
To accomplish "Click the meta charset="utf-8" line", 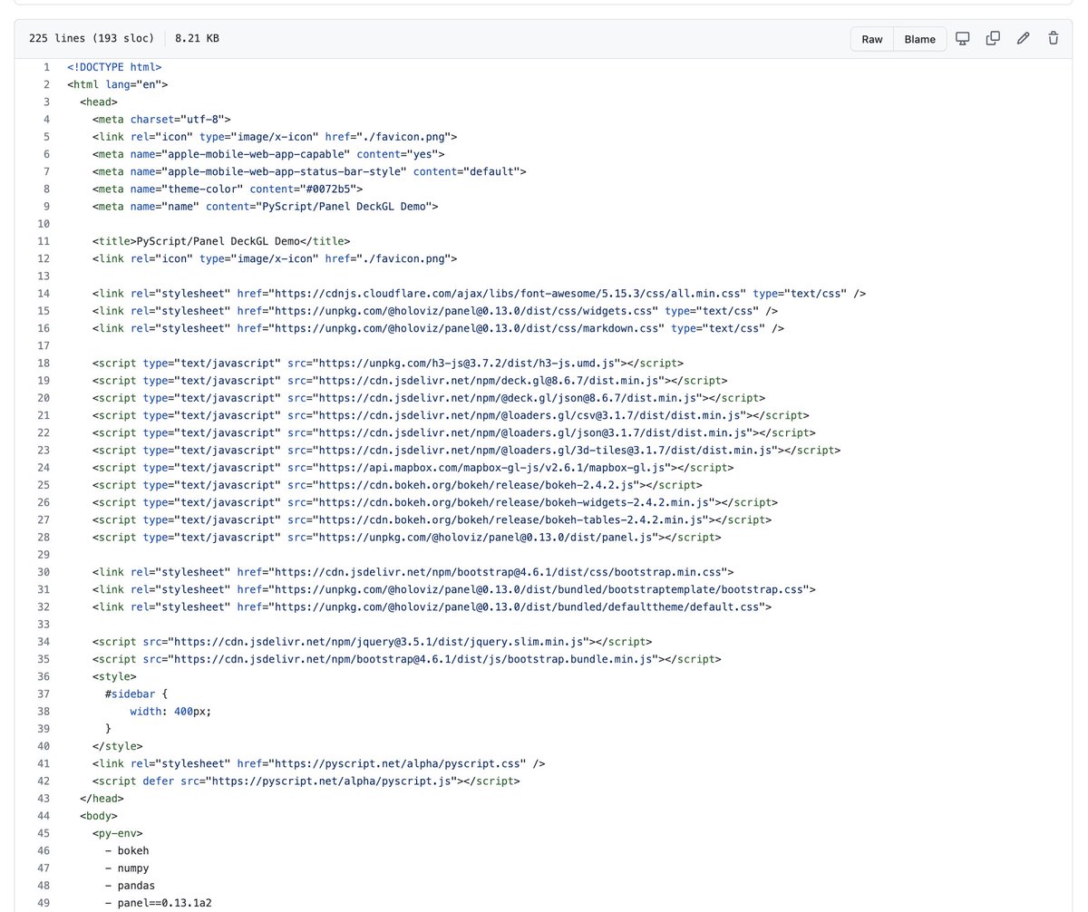I will pyautogui.click(x=161, y=119).
